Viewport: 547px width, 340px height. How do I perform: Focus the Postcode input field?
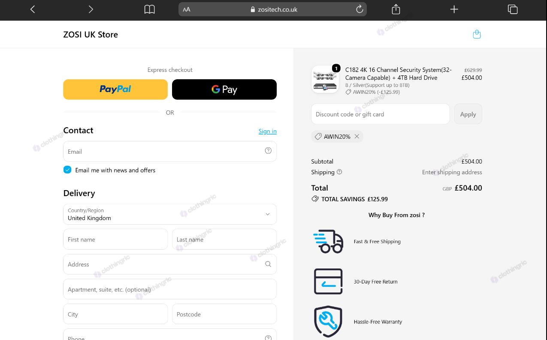coord(224,314)
